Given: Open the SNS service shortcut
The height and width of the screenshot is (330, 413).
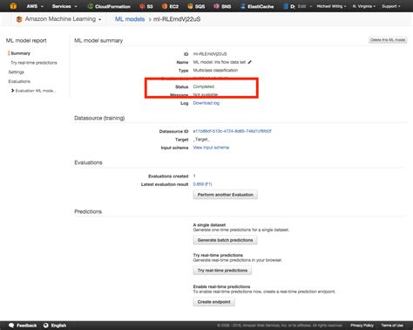Looking at the screenshot, I should pyautogui.click(x=222, y=6).
